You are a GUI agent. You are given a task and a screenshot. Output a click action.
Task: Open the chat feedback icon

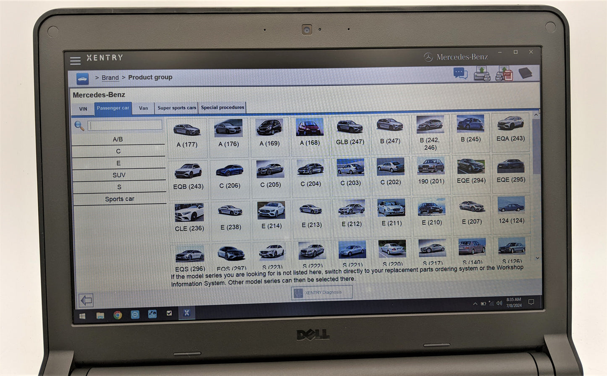point(460,74)
